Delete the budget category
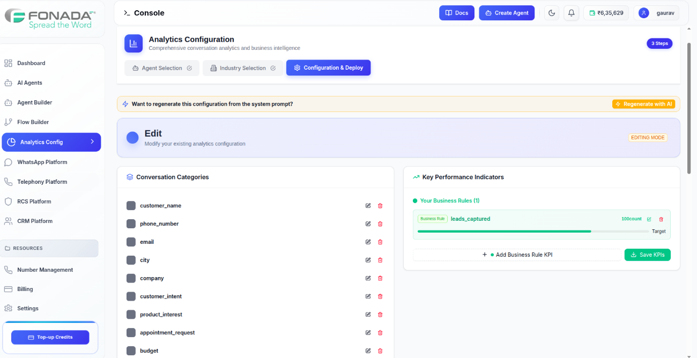Image resolution: width=697 pixels, height=358 pixels. point(380,351)
